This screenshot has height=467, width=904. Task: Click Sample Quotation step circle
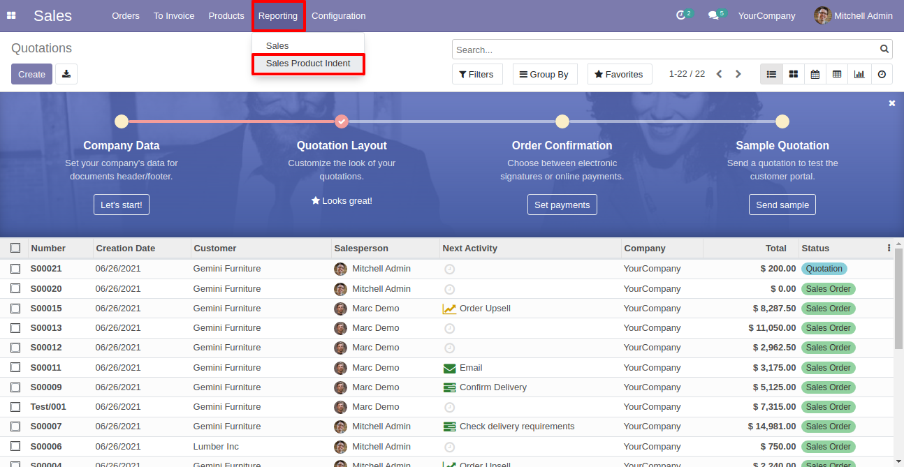pyautogui.click(x=782, y=121)
